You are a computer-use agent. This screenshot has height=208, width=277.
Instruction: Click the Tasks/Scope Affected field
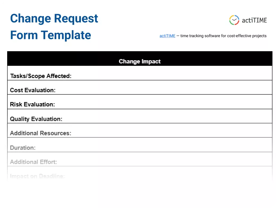point(41,76)
